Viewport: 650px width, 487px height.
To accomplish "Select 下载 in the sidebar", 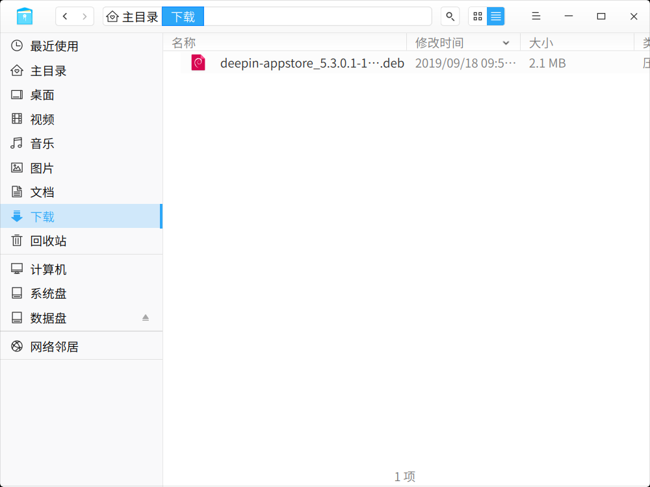I will pyautogui.click(x=81, y=216).
